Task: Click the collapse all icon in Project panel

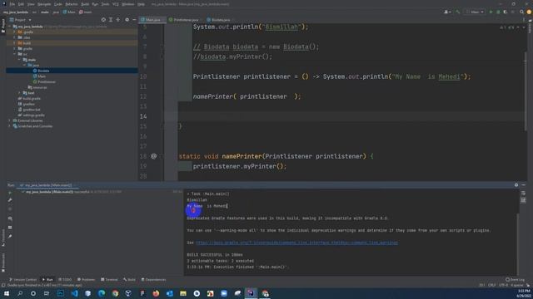Action: (x=118, y=20)
